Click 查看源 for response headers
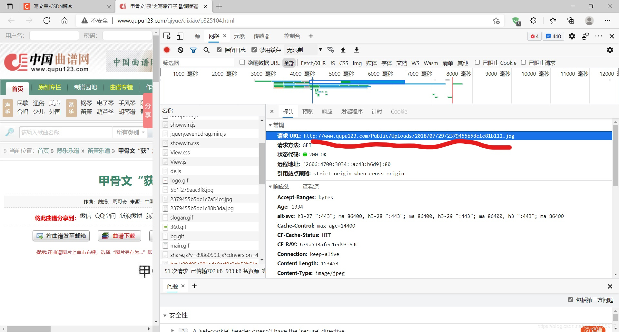619x332 pixels. point(310,187)
